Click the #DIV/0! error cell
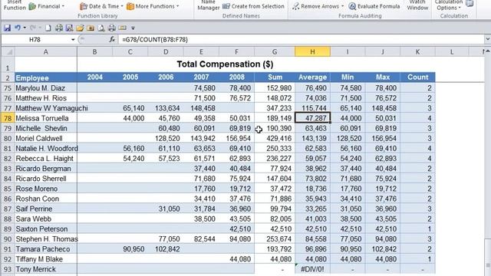The image size is (491, 276). point(312,269)
